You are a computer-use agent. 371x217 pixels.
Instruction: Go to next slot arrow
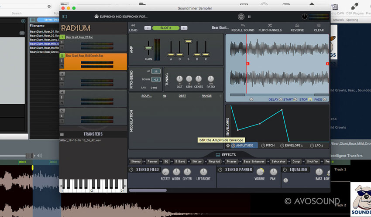pos(184,28)
